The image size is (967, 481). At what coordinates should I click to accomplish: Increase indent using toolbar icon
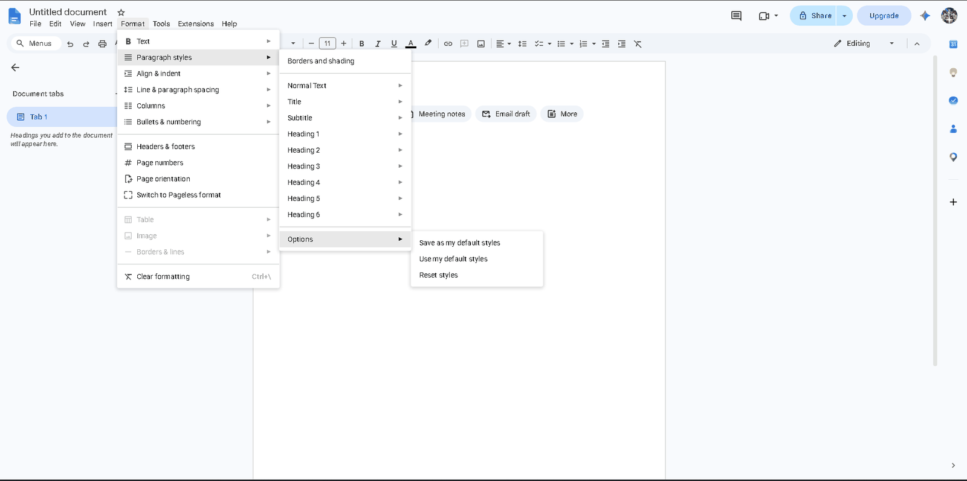(621, 43)
